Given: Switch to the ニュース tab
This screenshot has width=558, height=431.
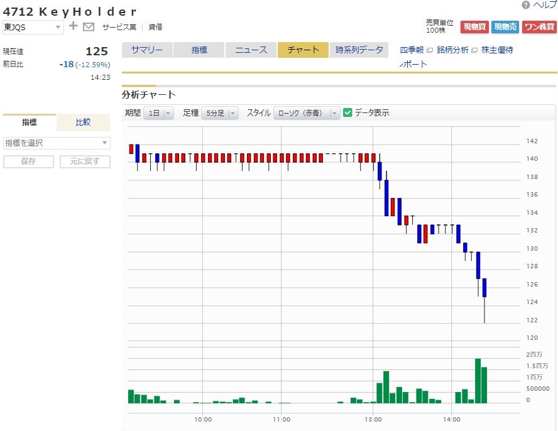Looking at the screenshot, I should [x=251, y=50].
